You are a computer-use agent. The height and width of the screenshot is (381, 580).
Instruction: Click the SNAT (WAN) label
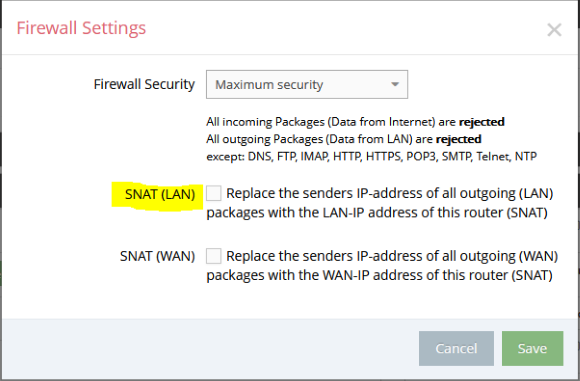tap(157, 256)
